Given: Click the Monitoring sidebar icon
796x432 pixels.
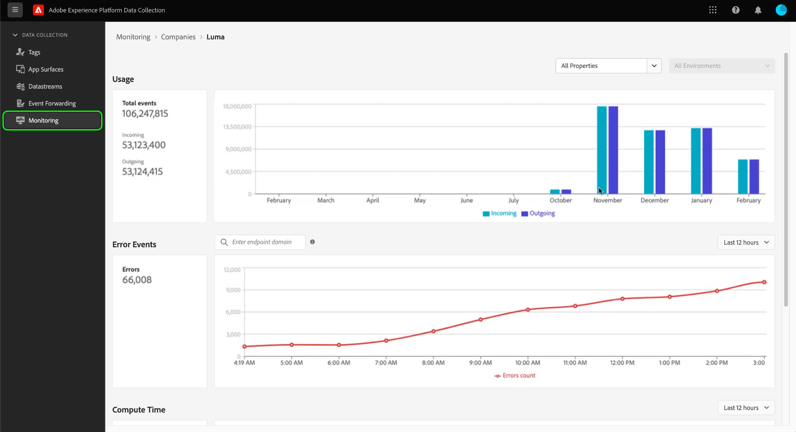Looking at the screenshot, I should 20,120.
